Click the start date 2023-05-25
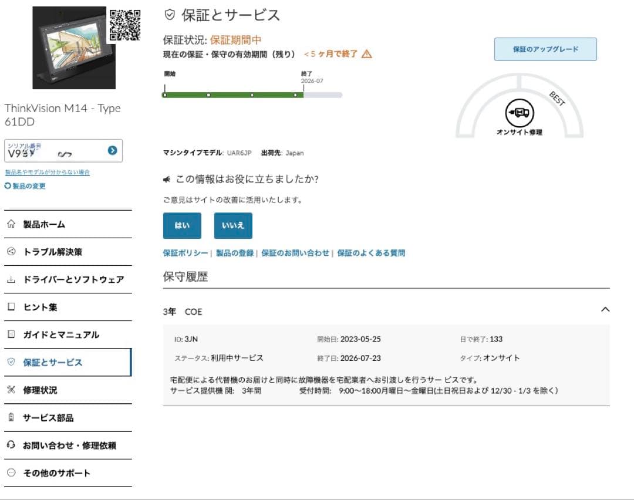This screenshot has width=634, height=500. pos(360,339)
